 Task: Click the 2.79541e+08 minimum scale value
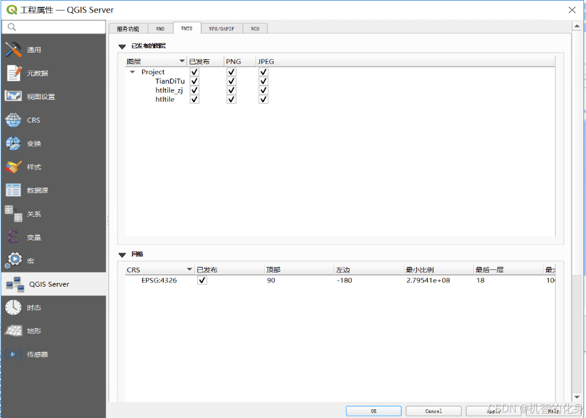[428, 281]
